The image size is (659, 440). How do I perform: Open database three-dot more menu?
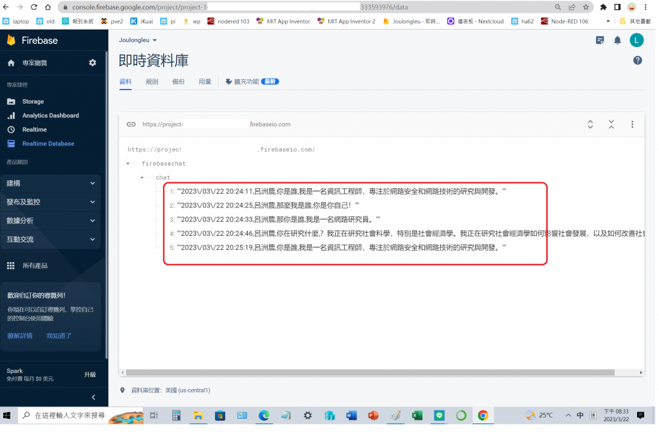point(632,124)
